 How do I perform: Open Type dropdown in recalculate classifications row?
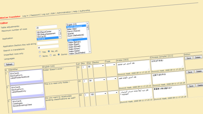point(113,92)
